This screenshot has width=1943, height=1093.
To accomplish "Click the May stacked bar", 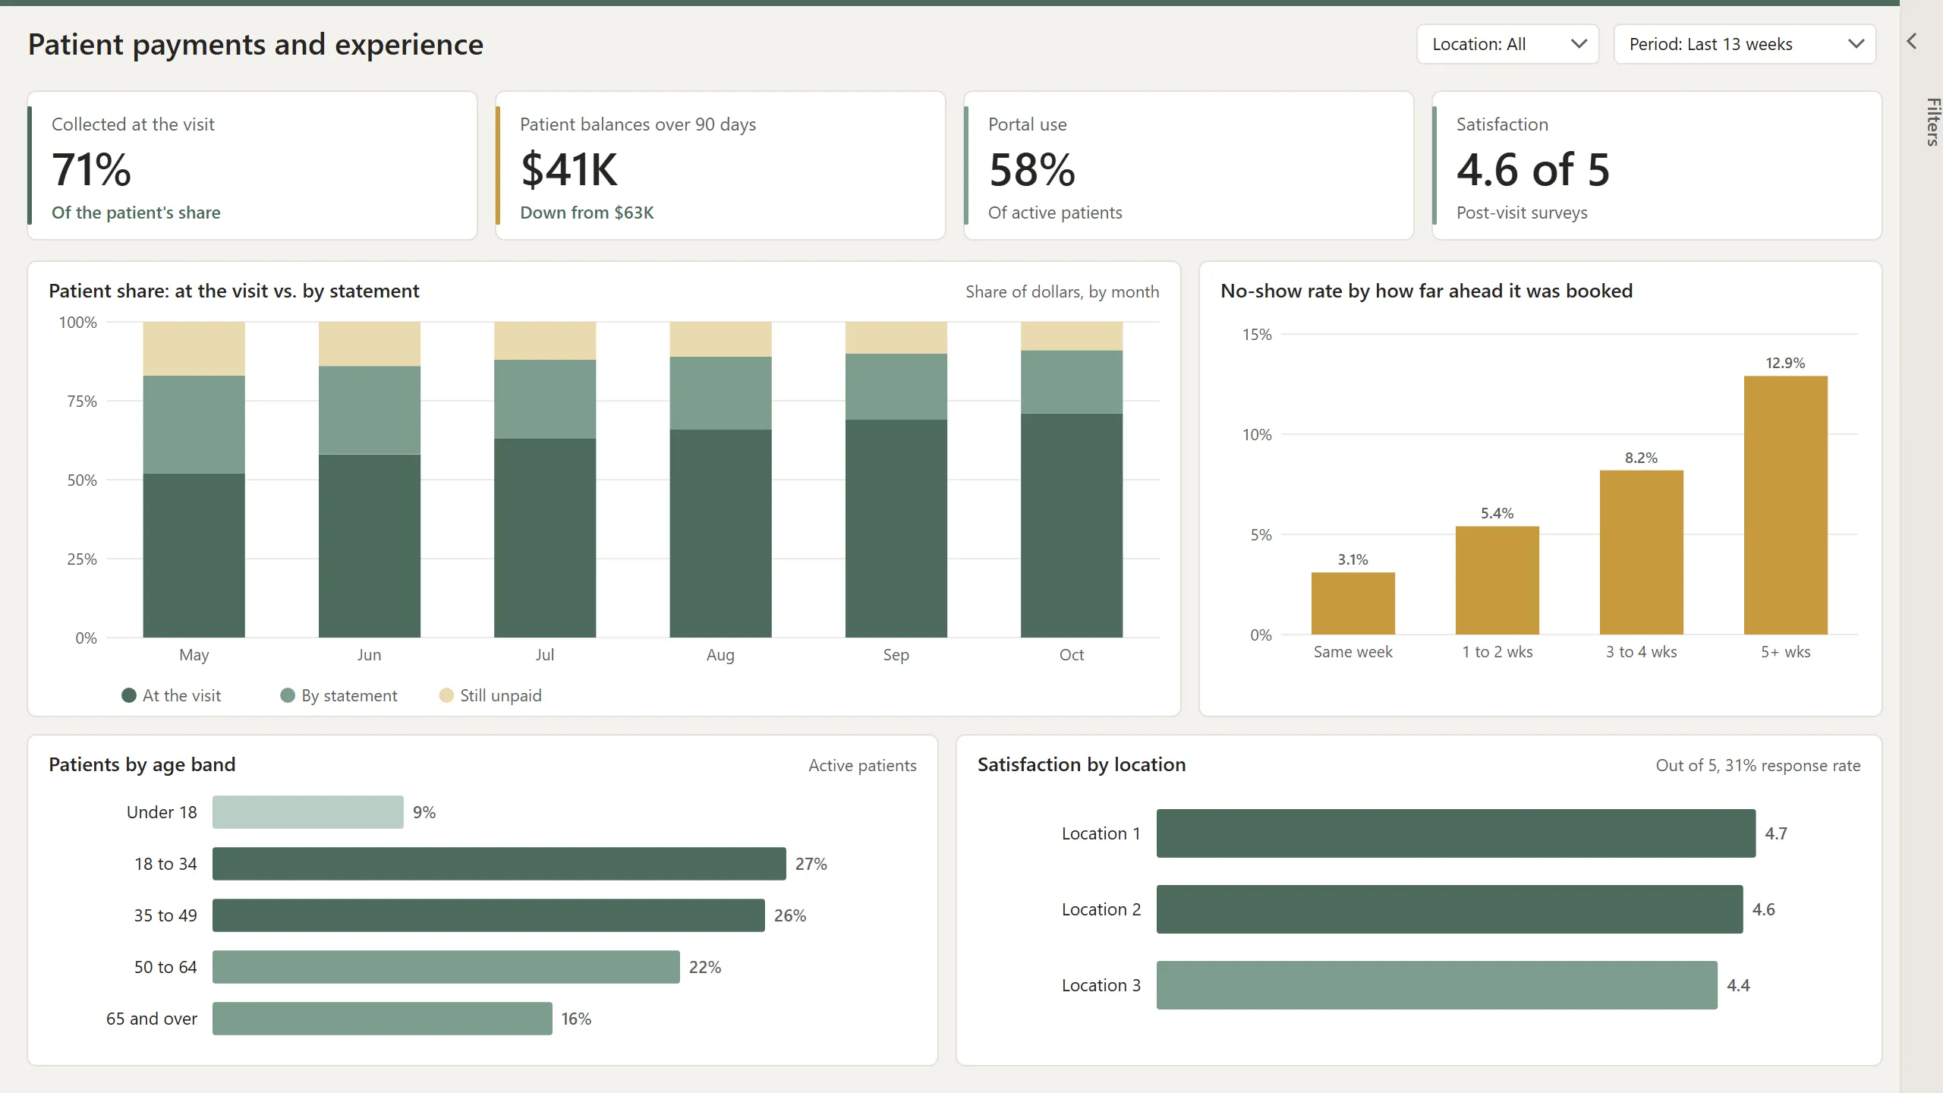I will pyautogui.click(x=194, y=480).
